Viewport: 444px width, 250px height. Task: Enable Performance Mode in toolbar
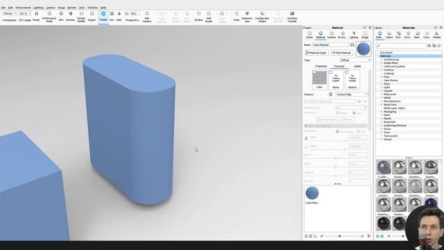click(49, 17)
